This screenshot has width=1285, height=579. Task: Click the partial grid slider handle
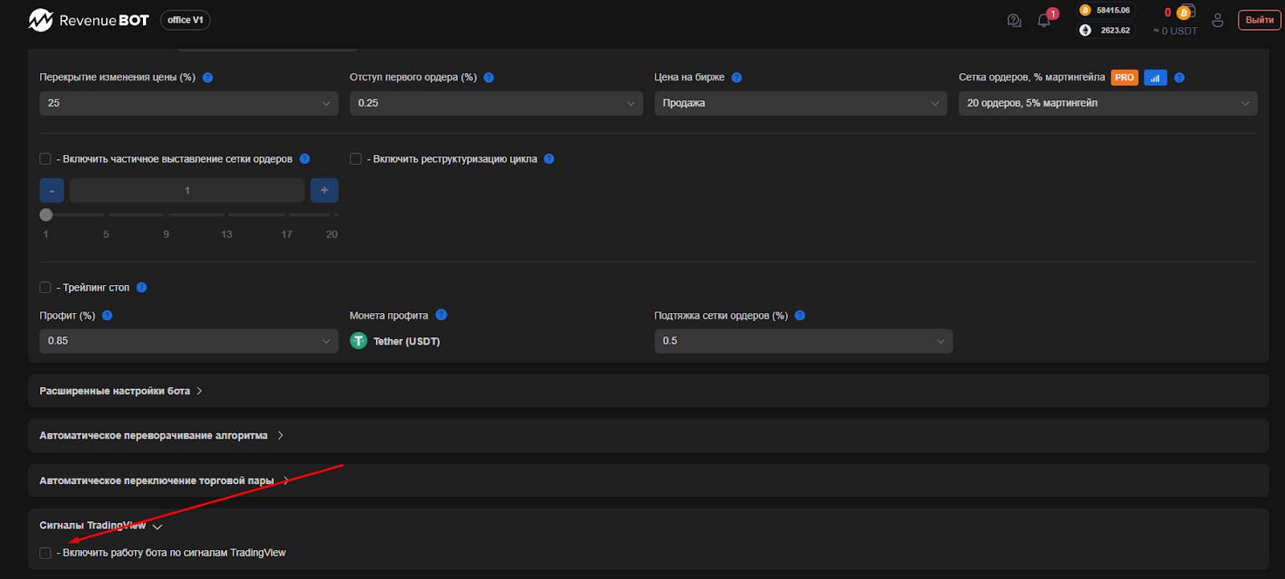pyautogui.click(x=46, y=214)
